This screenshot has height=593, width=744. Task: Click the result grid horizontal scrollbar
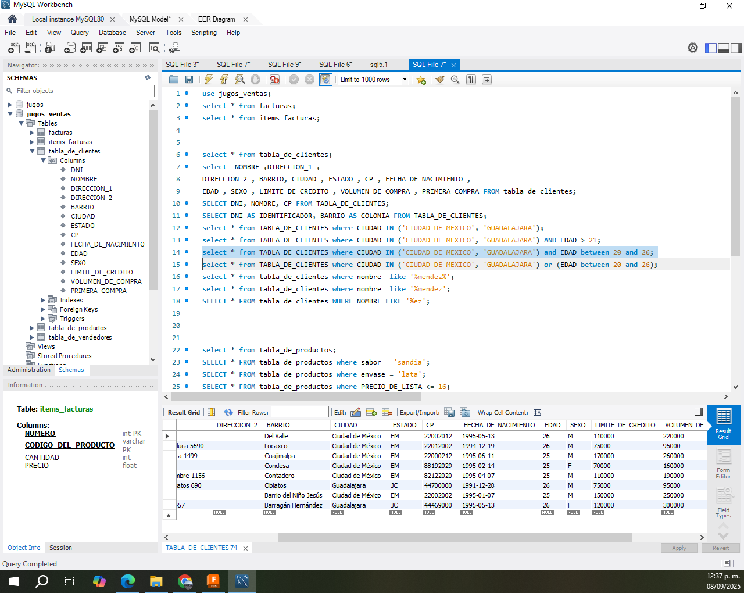[x=455, y=538]
